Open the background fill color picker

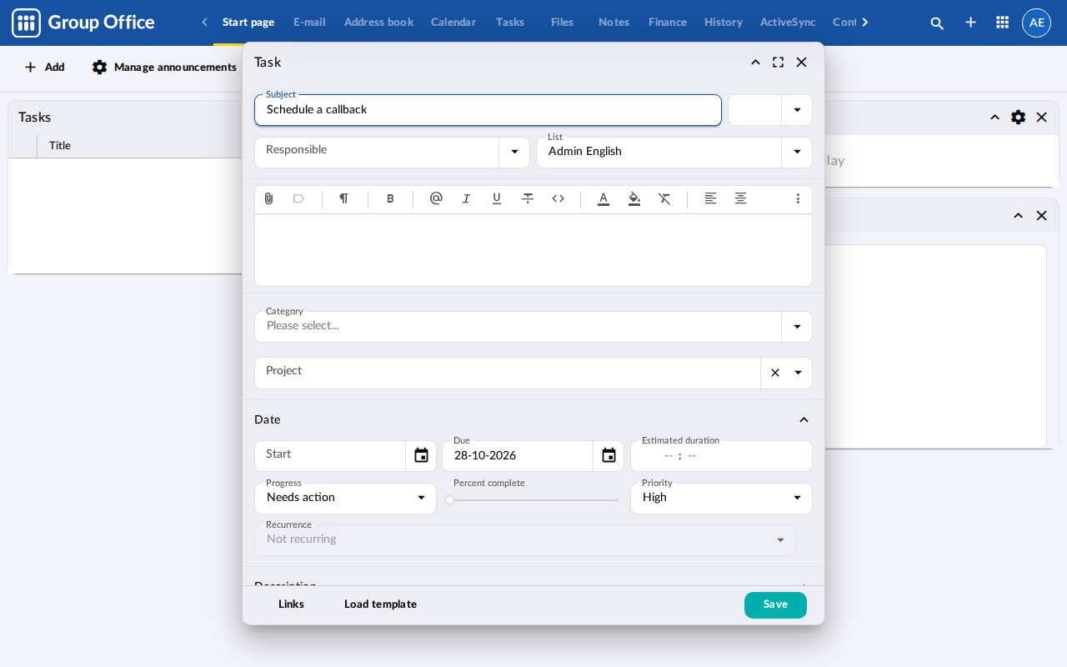point(634,198)
